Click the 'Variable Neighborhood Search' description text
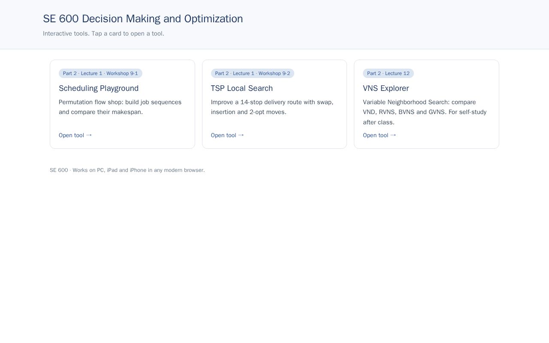Viewport: 549px width, 343px height. (x=425, y=112)
